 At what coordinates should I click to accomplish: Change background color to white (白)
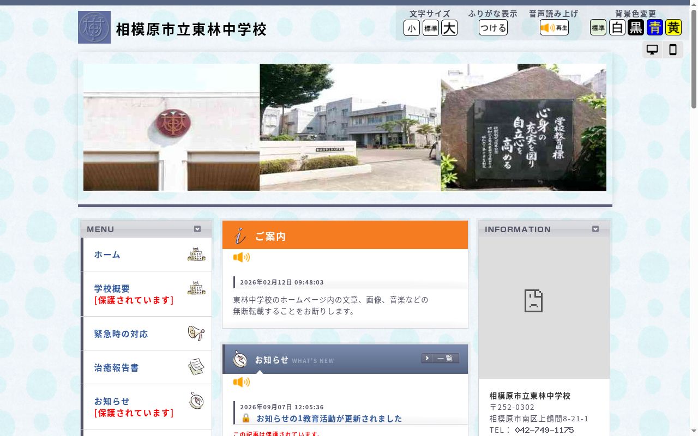point(617,28)
